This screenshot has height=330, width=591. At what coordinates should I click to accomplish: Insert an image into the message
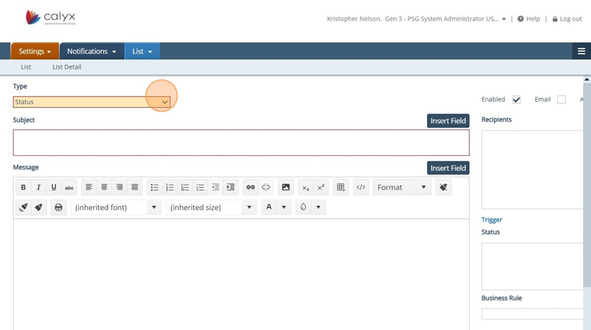[285, 188]
